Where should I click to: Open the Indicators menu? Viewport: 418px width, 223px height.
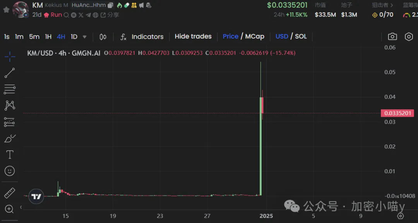142,37
